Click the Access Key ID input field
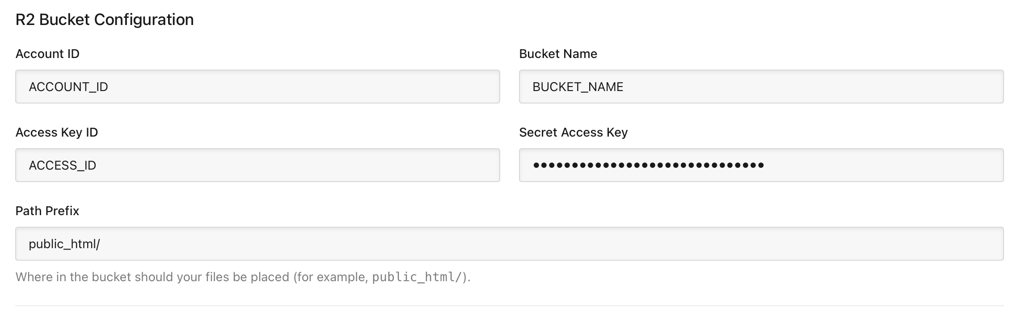 tap(257, 165)
